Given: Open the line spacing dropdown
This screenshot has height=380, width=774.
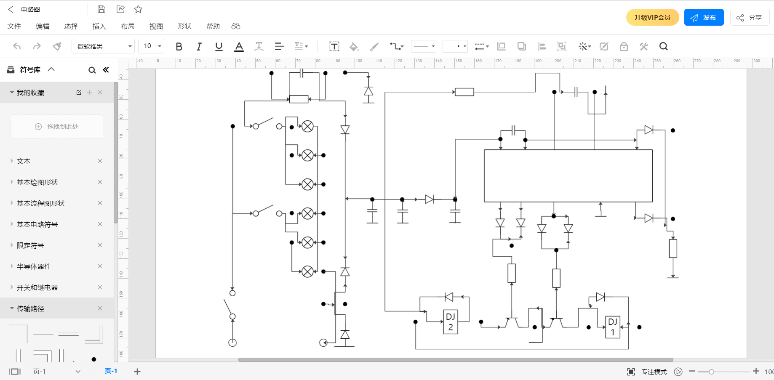Looking at the screenshot, I should pyautogui.click(x=301, y=46).
